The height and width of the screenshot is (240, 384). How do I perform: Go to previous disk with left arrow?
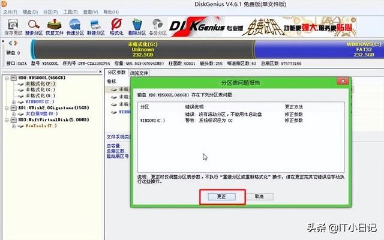click(x=10, y=43)
